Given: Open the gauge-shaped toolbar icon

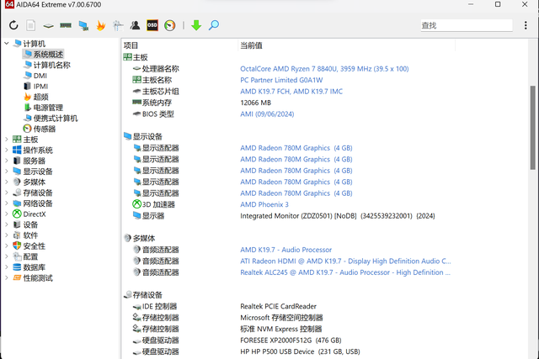Looking at the screenshot, I should (170, 26).
